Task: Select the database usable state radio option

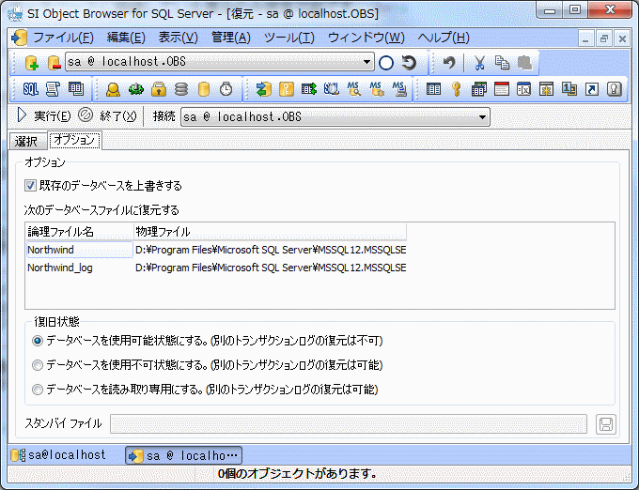Action: 38,341
